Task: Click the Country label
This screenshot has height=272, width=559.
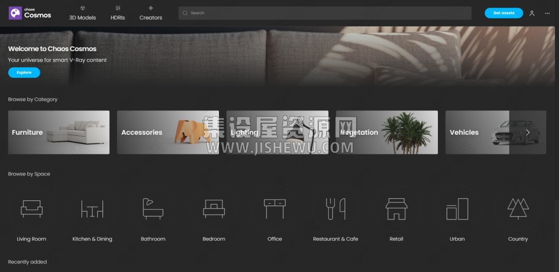Action: [x=518, y=239]
